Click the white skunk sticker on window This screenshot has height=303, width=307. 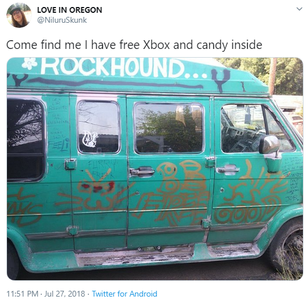point(90,139)
